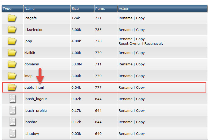Select the .bashrc file icon
The height and width of the screenshot is (140, 208).
pyautogui.click(x=12, y=122)
